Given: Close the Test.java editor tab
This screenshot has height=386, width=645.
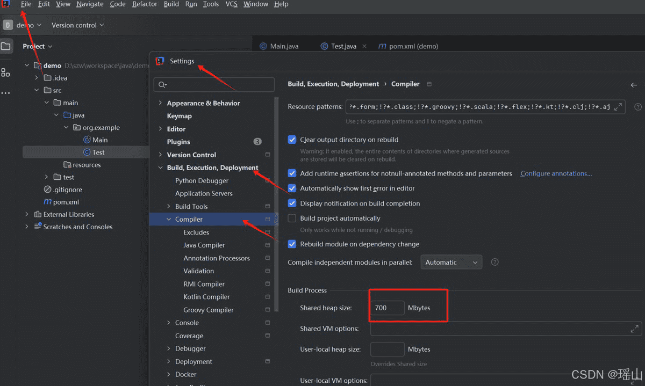Looking at the screenshot, I should (x=364, y=46).
